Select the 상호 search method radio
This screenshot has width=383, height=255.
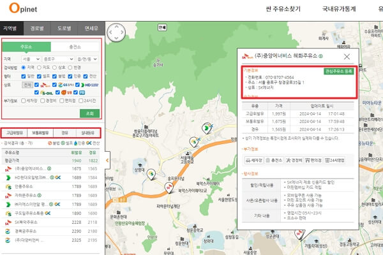click(54, 68)
